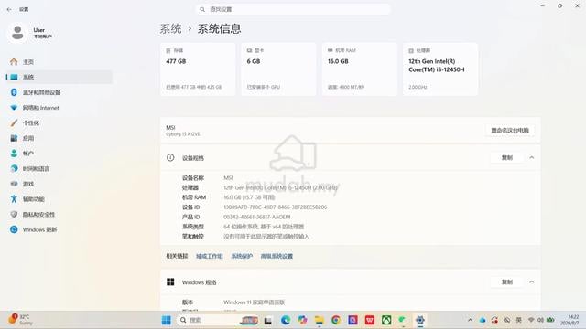The image size is (586, 329).
Task: Open Task View on the taskbar
Action: [x=268, y=320]
